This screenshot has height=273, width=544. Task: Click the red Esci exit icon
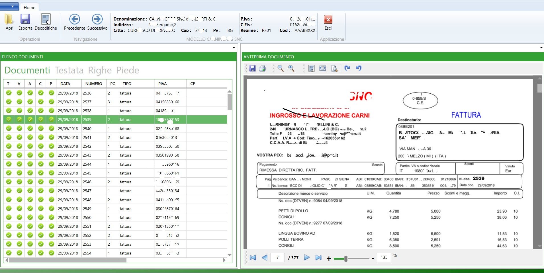[x=328, y=20]
